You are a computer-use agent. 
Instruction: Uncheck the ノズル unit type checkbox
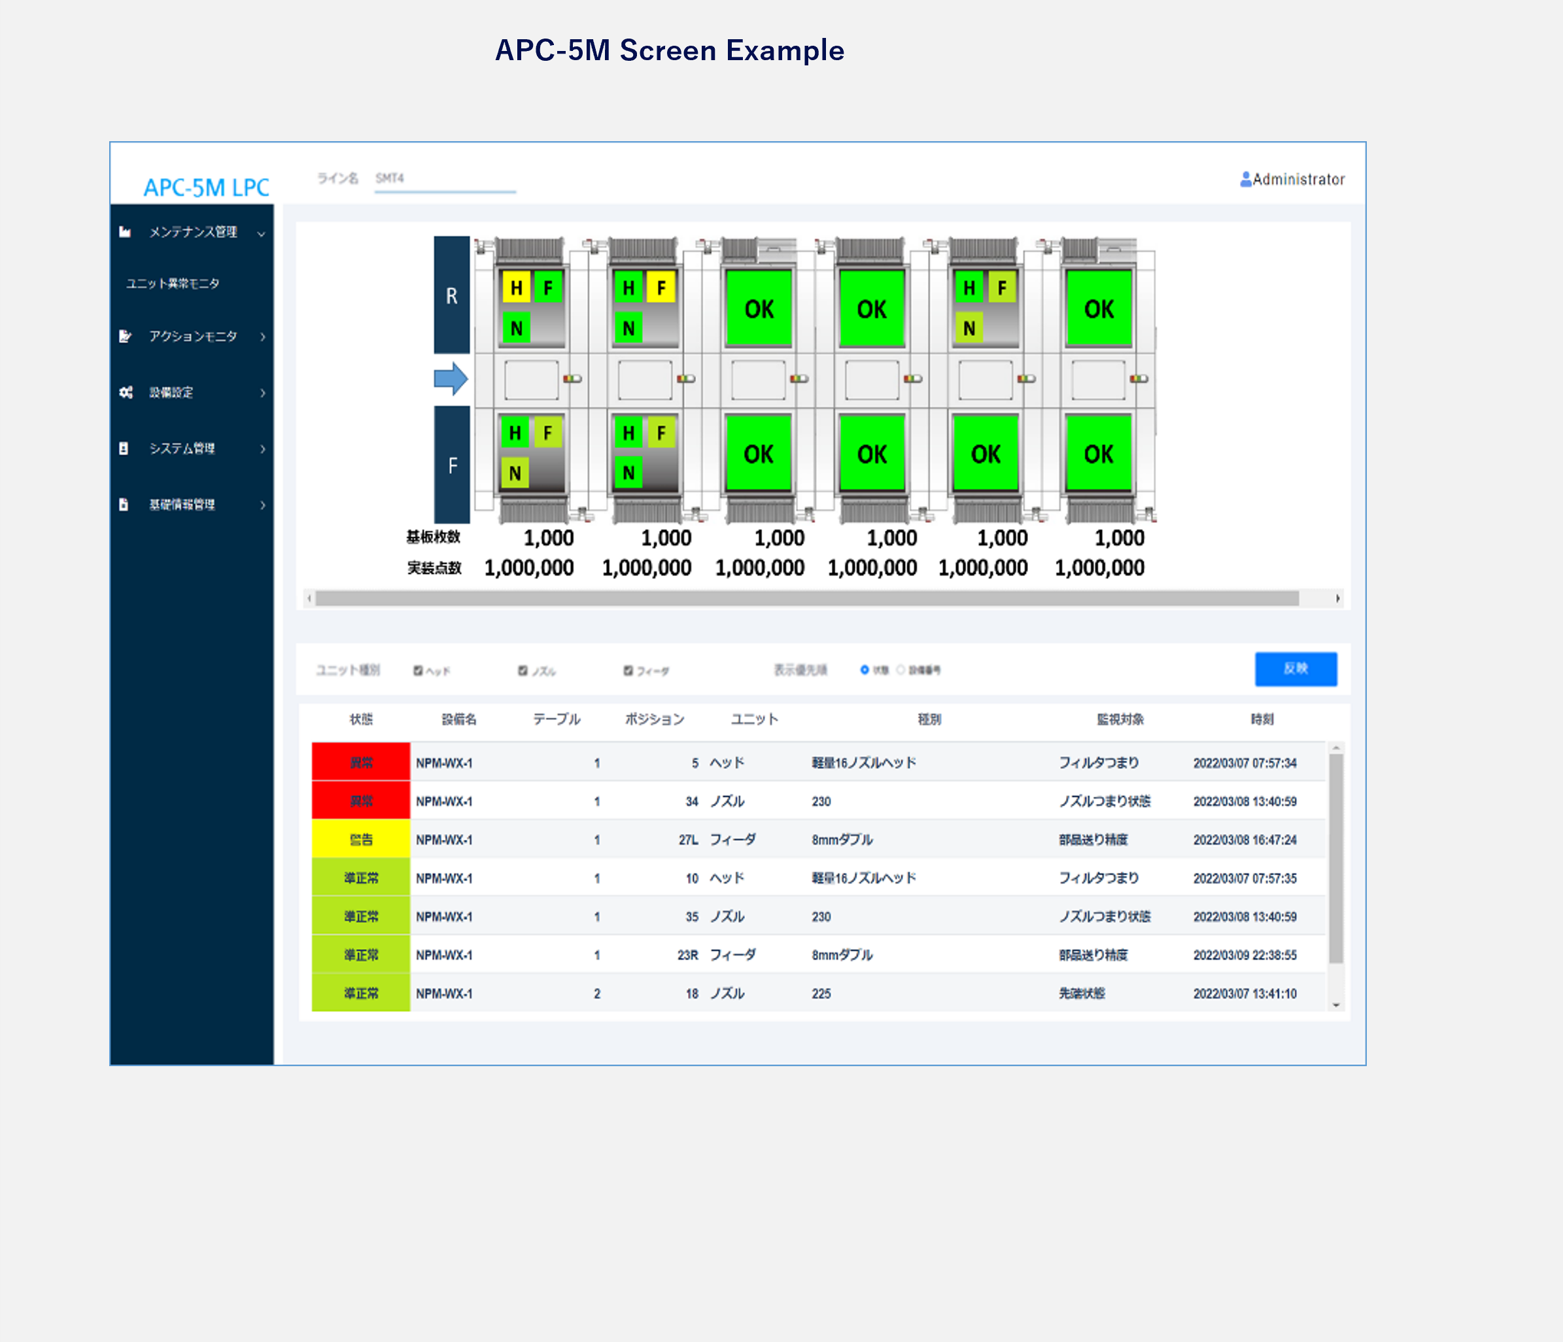point(523,670)
